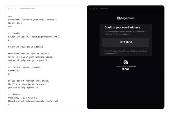Viewport: 171px width, 114px height.
Task: Click the '# Confirm your email address' markdown line
Action: (x=25, y=47)
